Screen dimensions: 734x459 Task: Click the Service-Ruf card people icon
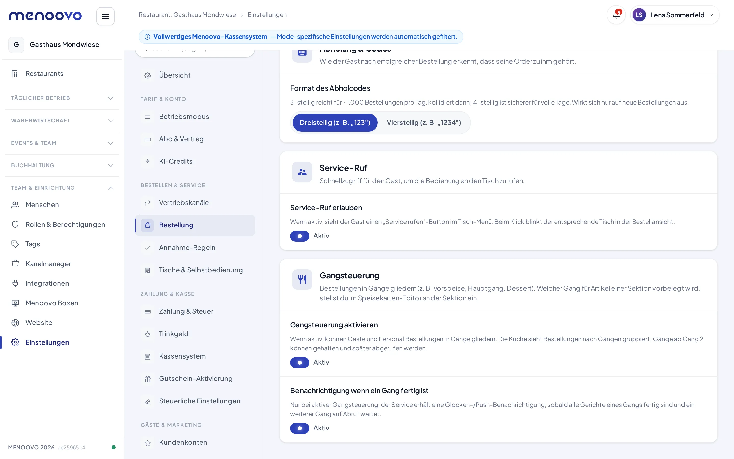pyautogui.click(x=302, y=172)
